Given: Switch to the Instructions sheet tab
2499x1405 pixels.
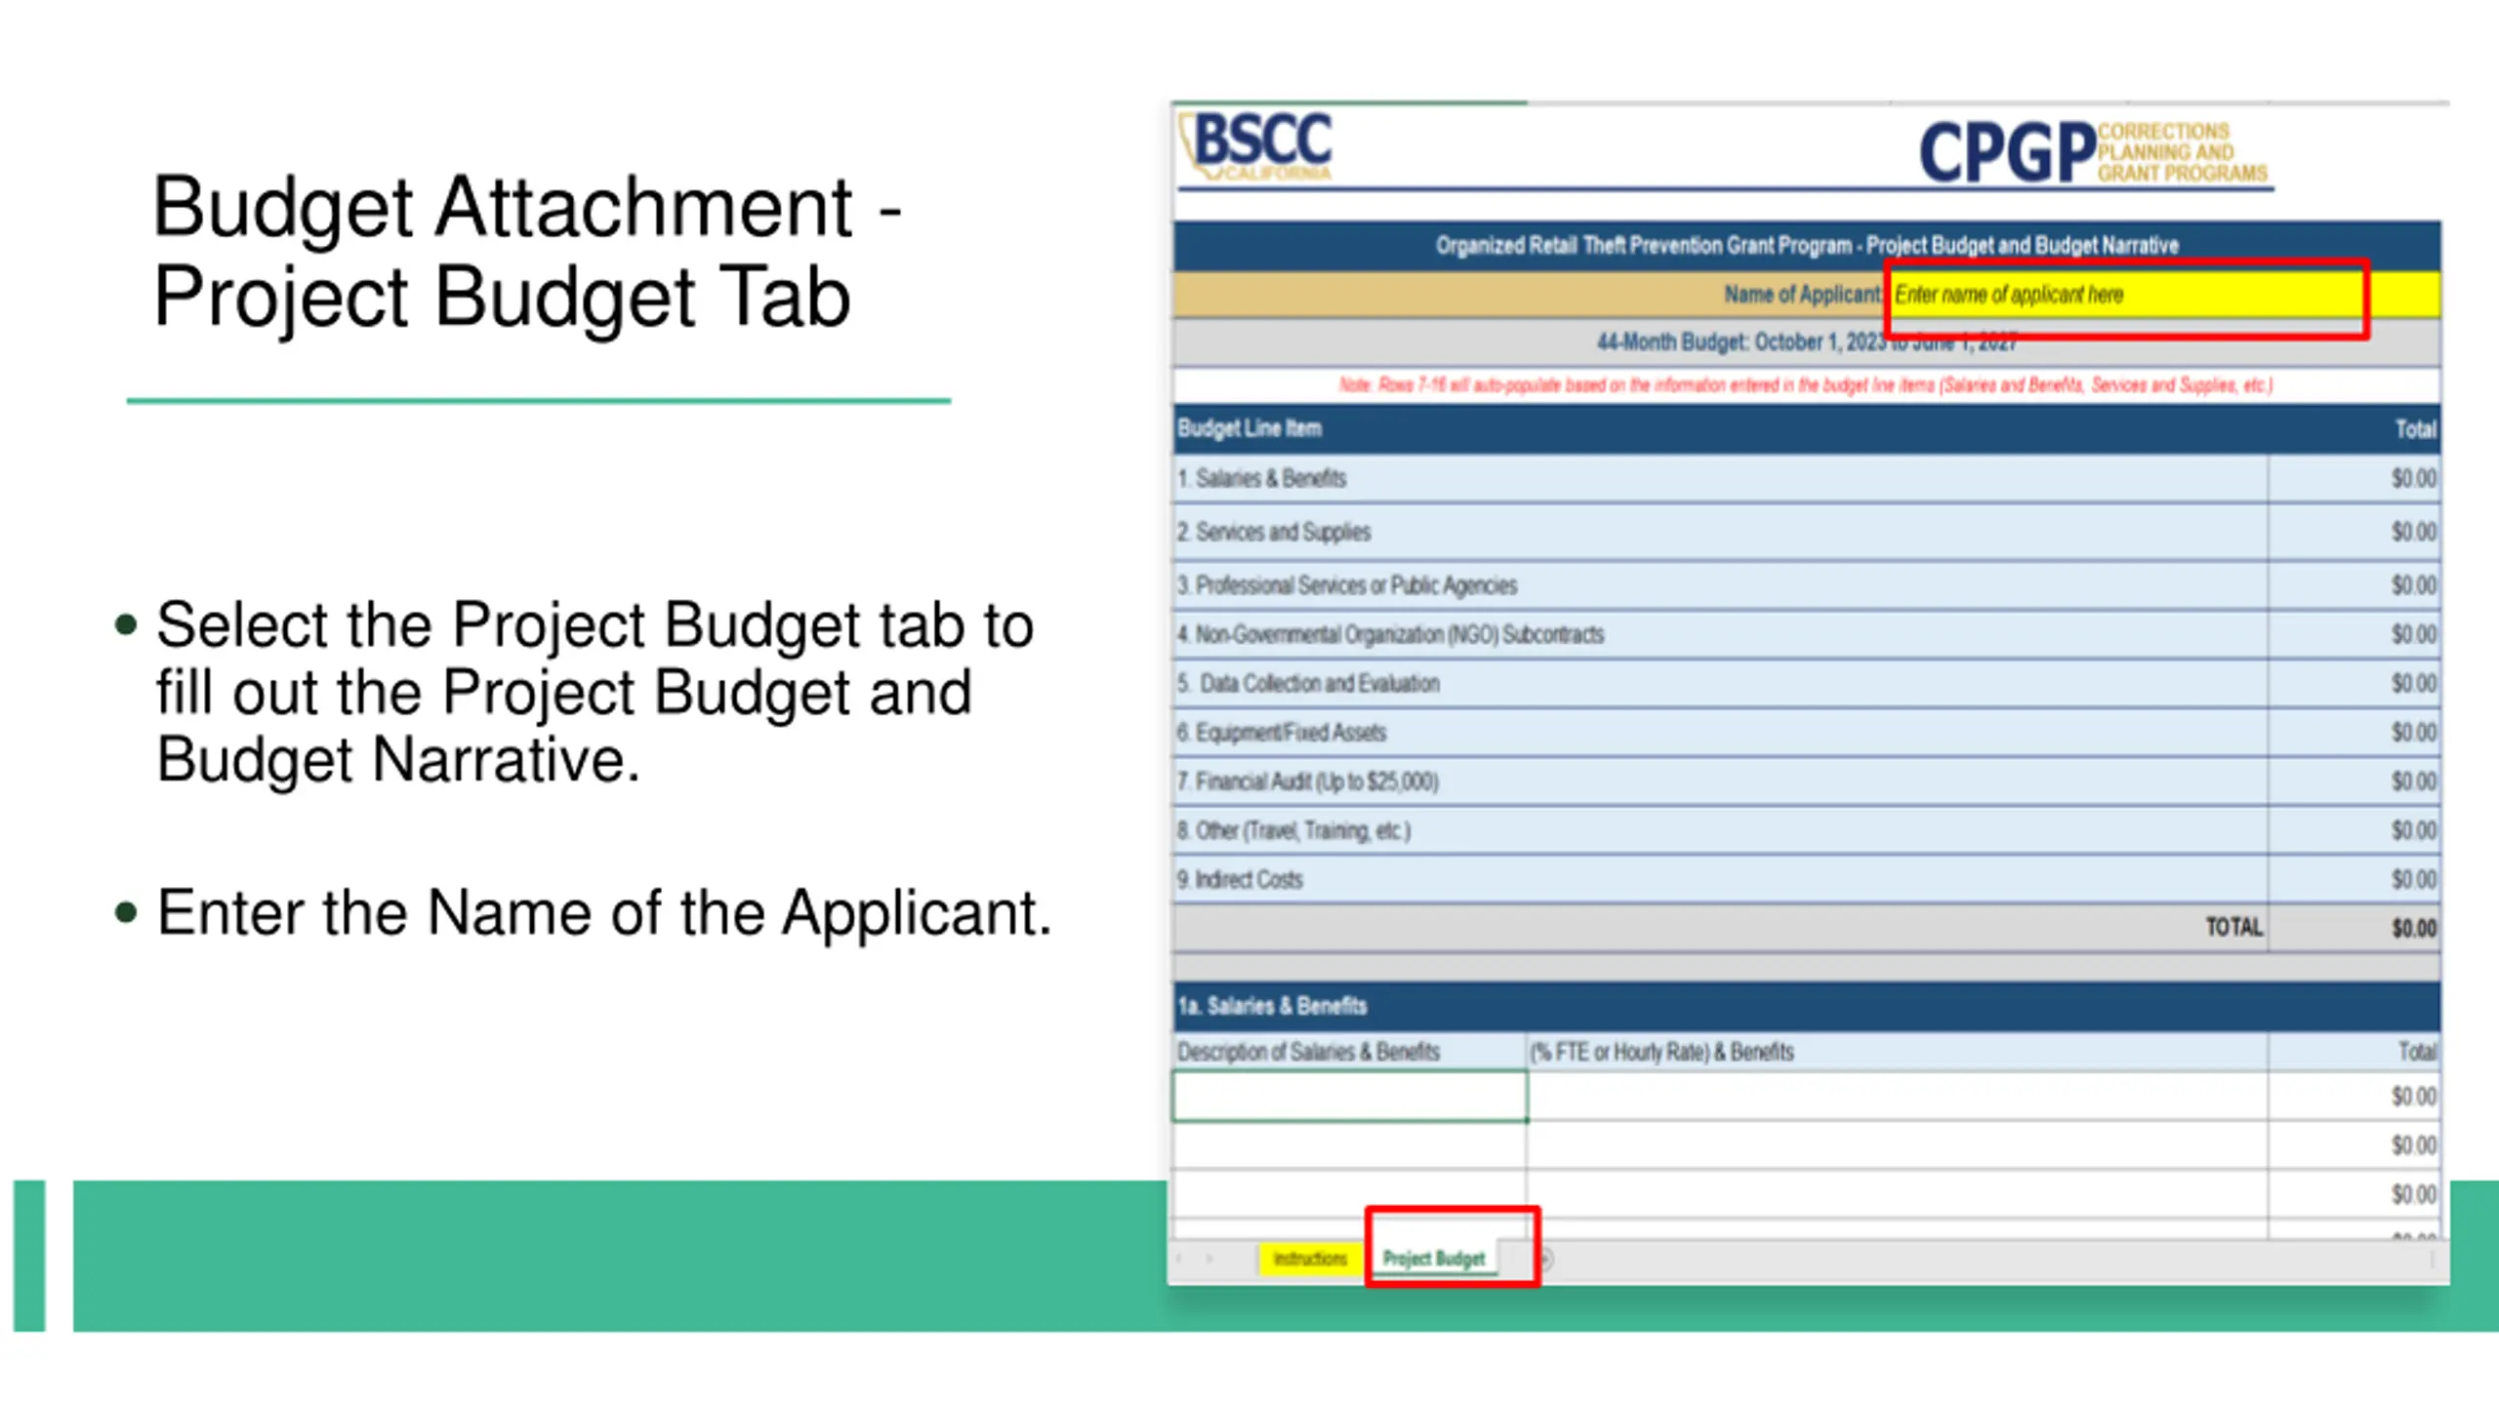Looking at the screenshot, I should (1310, 1259).
